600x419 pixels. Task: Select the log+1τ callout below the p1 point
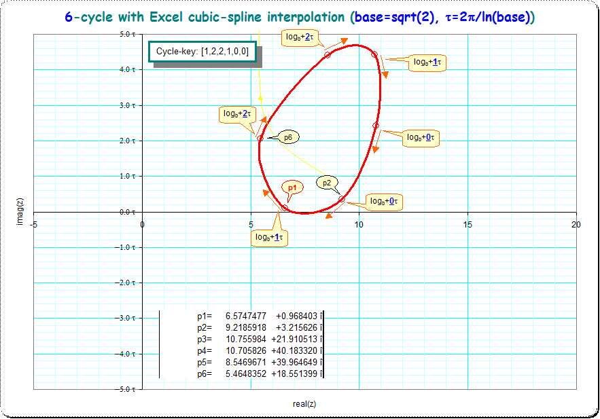(x=270, y=238)
